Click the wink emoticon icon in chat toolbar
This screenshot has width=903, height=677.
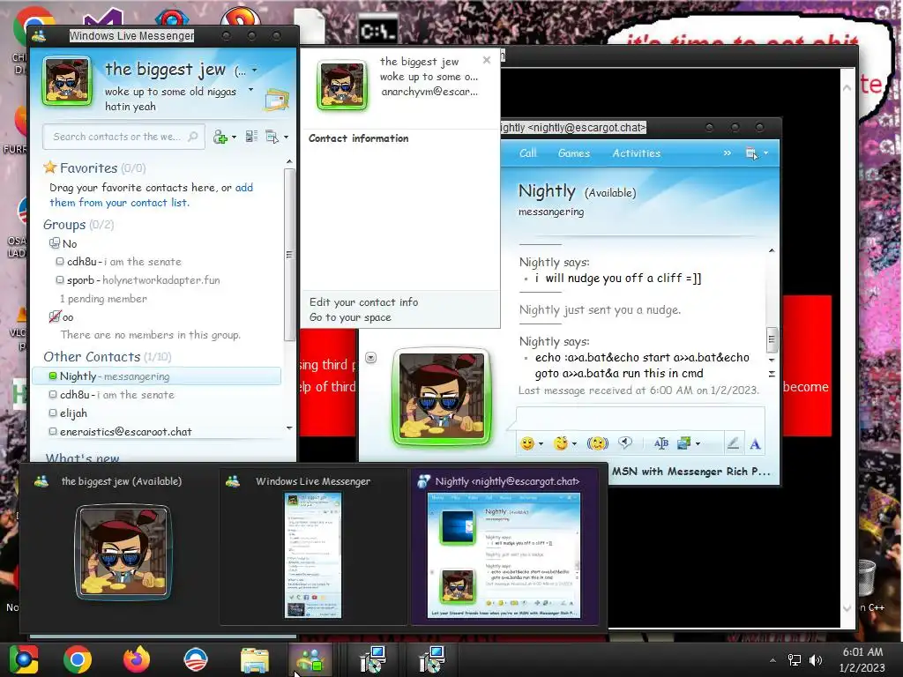coord(560,443)
